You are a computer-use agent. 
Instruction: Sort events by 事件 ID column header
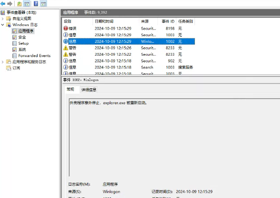pos(167,21)
